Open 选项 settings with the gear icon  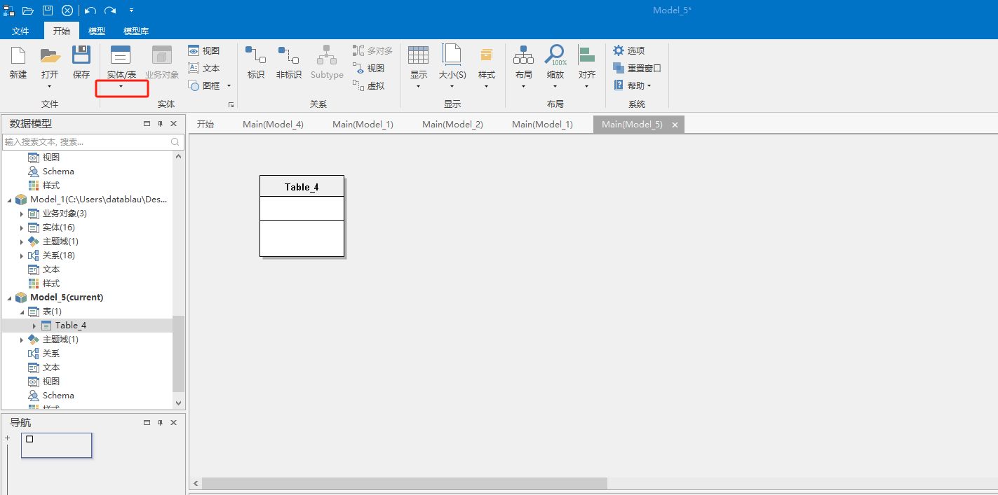tap(629, 50)
